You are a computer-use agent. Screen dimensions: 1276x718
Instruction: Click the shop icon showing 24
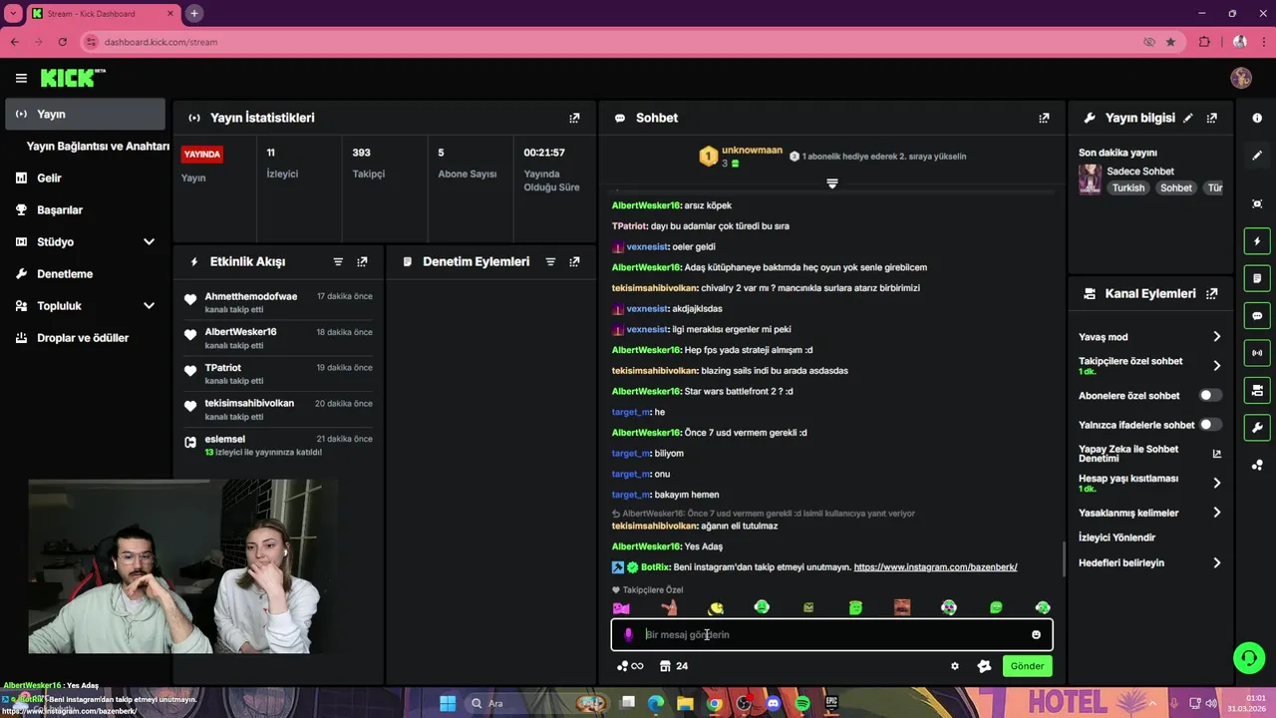pyautogui.click(x=674, y=666)
